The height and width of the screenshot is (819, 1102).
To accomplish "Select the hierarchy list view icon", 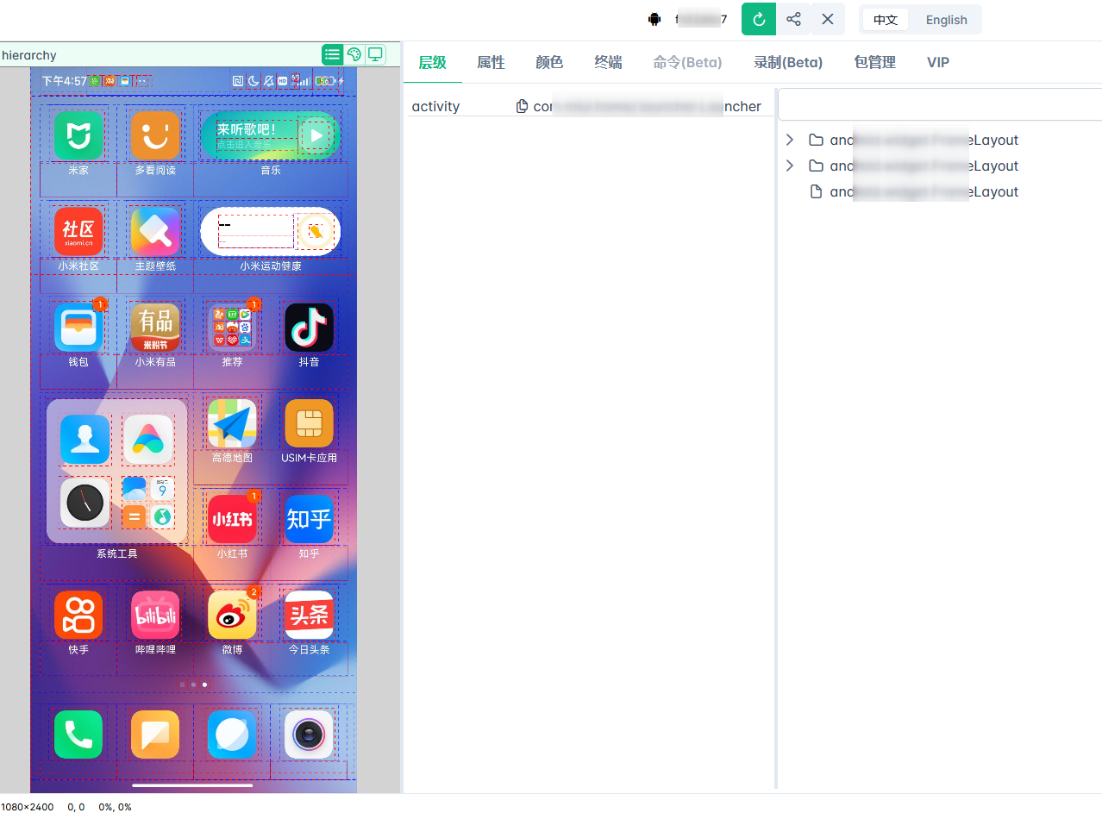I will (x=332, y=55).
